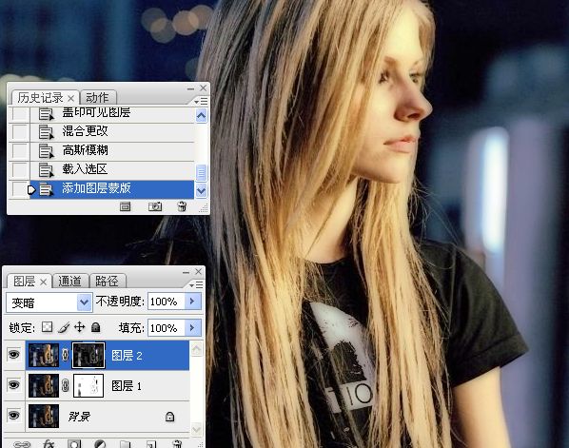The width and height of the screenshot is (569, 448).
Task: Open History panel flyout menu
Action: 201,101
